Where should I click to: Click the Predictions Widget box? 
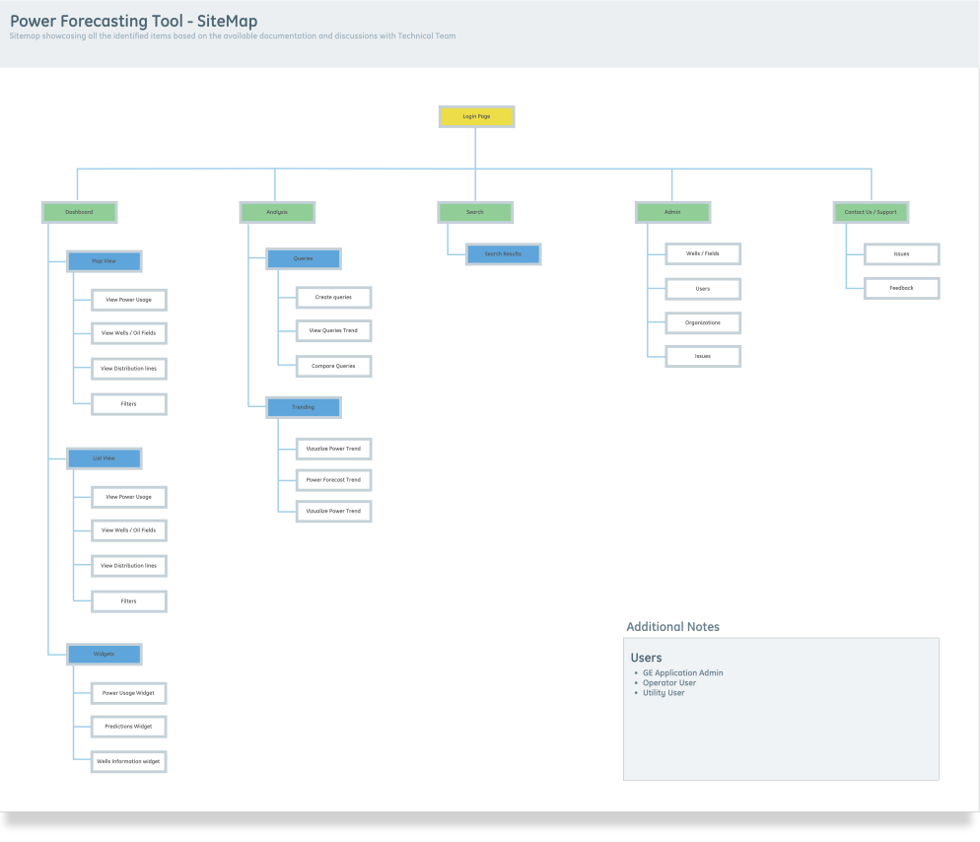pos(129,727)
